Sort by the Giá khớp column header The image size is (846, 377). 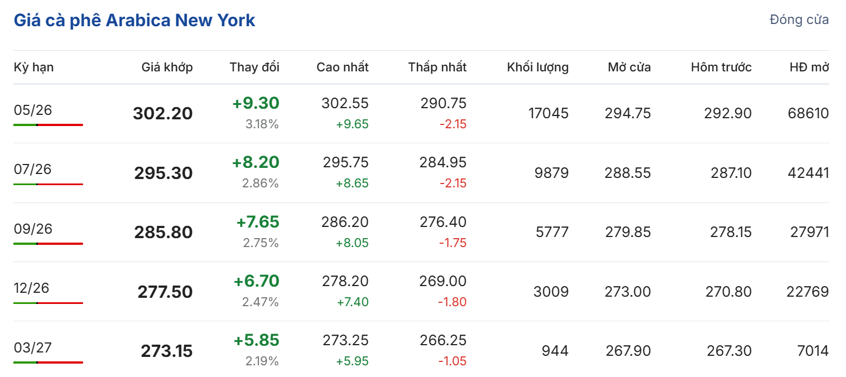coord(167,67)
